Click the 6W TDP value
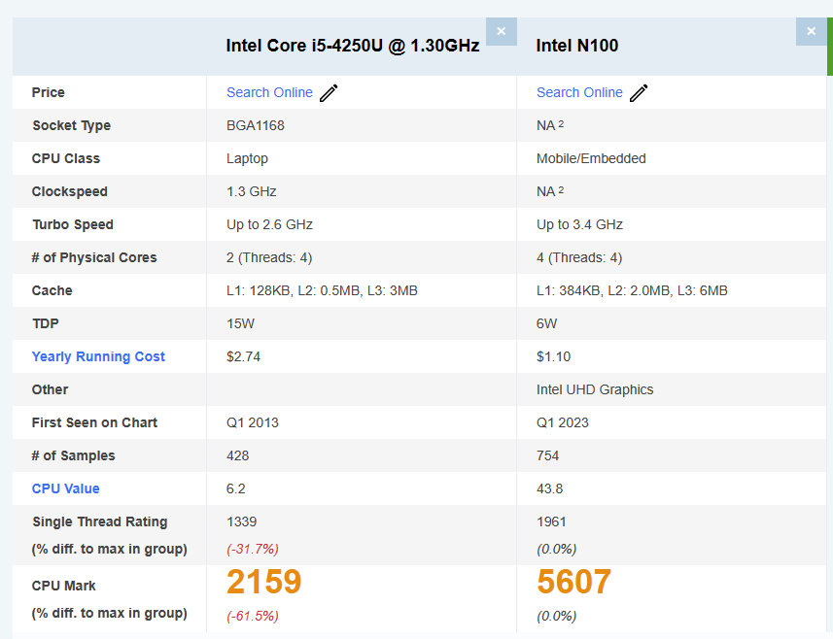This screenshot has height=639, width=833. (x=546, y=323)
